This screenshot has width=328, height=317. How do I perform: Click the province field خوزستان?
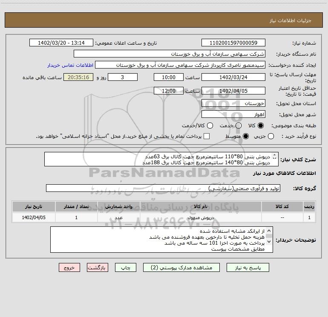[x=233, y=103]
